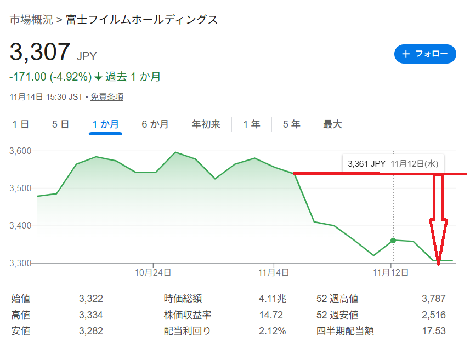Click the 52週高値 value 3,787

433,299
